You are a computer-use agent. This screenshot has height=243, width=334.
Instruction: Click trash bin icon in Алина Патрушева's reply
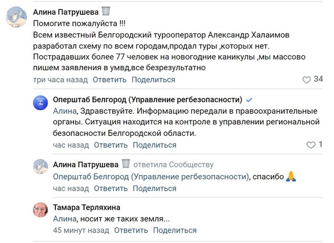126,163
